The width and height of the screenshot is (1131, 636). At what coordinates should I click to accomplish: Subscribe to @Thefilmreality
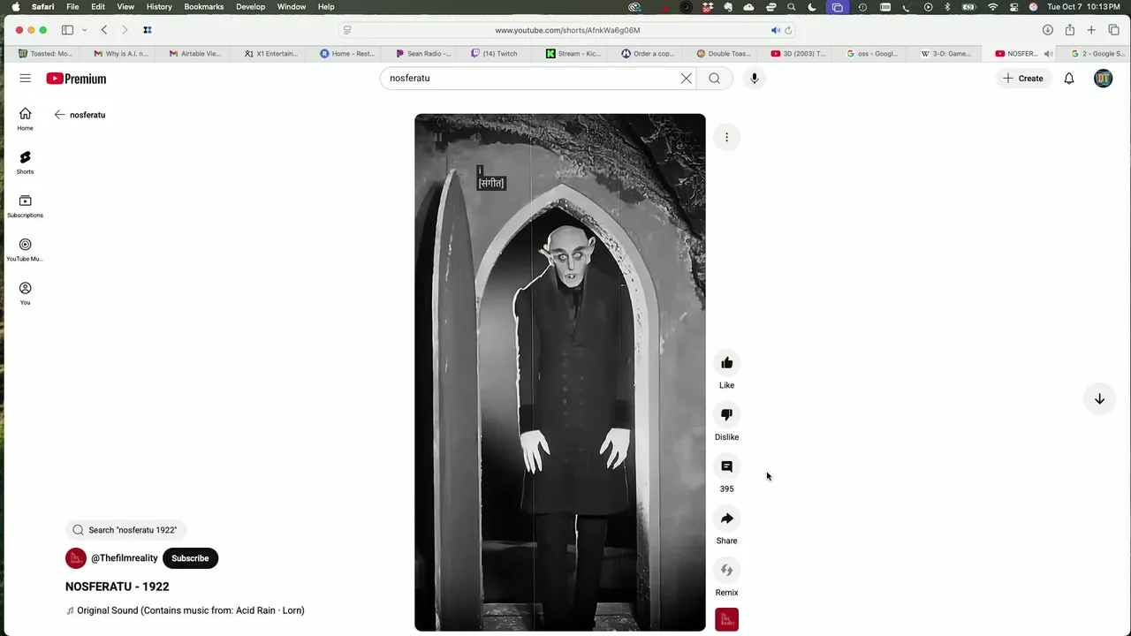tap(190, 558)
